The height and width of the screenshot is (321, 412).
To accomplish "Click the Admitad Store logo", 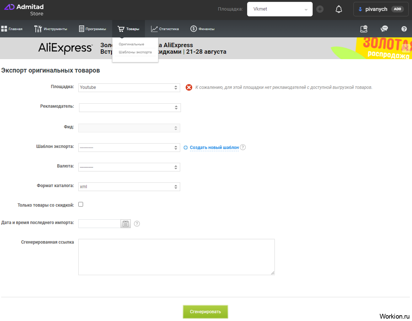I will click(x=24, y=10).
